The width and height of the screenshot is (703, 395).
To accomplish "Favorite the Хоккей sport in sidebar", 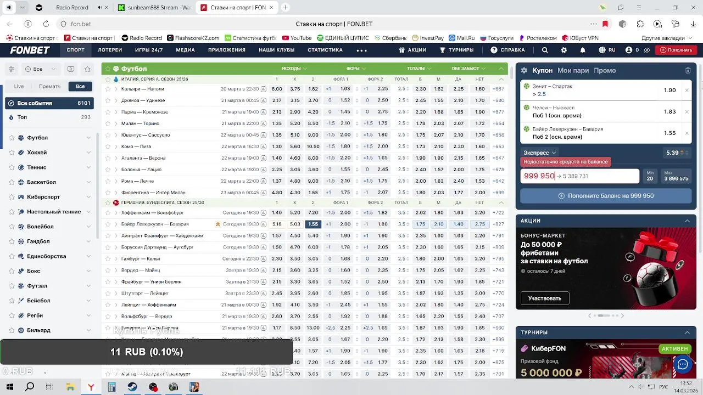I will 12,153.
